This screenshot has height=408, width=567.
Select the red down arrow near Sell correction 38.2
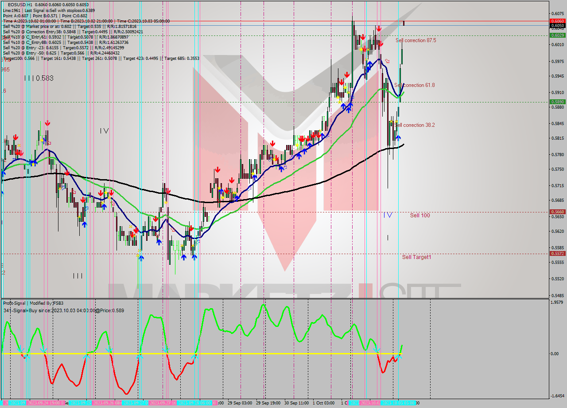point(381,43)
